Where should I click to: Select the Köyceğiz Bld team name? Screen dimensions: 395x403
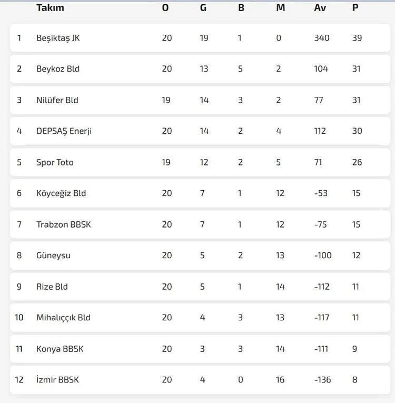(x=61, y=193)
